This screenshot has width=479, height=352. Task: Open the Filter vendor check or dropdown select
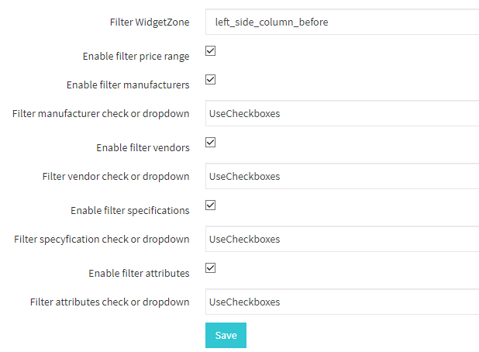pos(342,176)
